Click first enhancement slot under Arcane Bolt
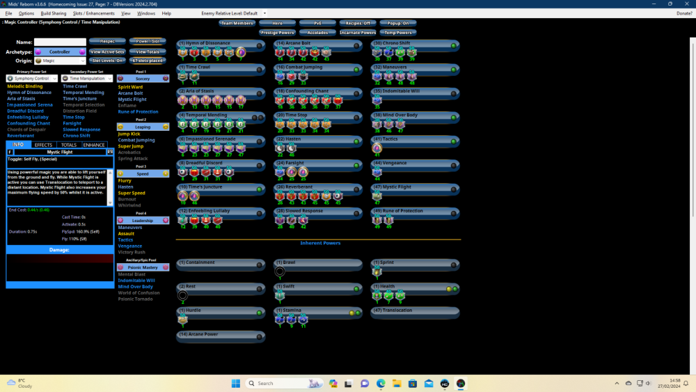 [280, 52]
